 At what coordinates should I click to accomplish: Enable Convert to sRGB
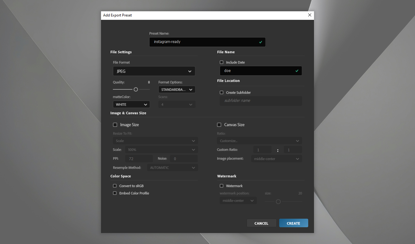(x=115, y=186)
